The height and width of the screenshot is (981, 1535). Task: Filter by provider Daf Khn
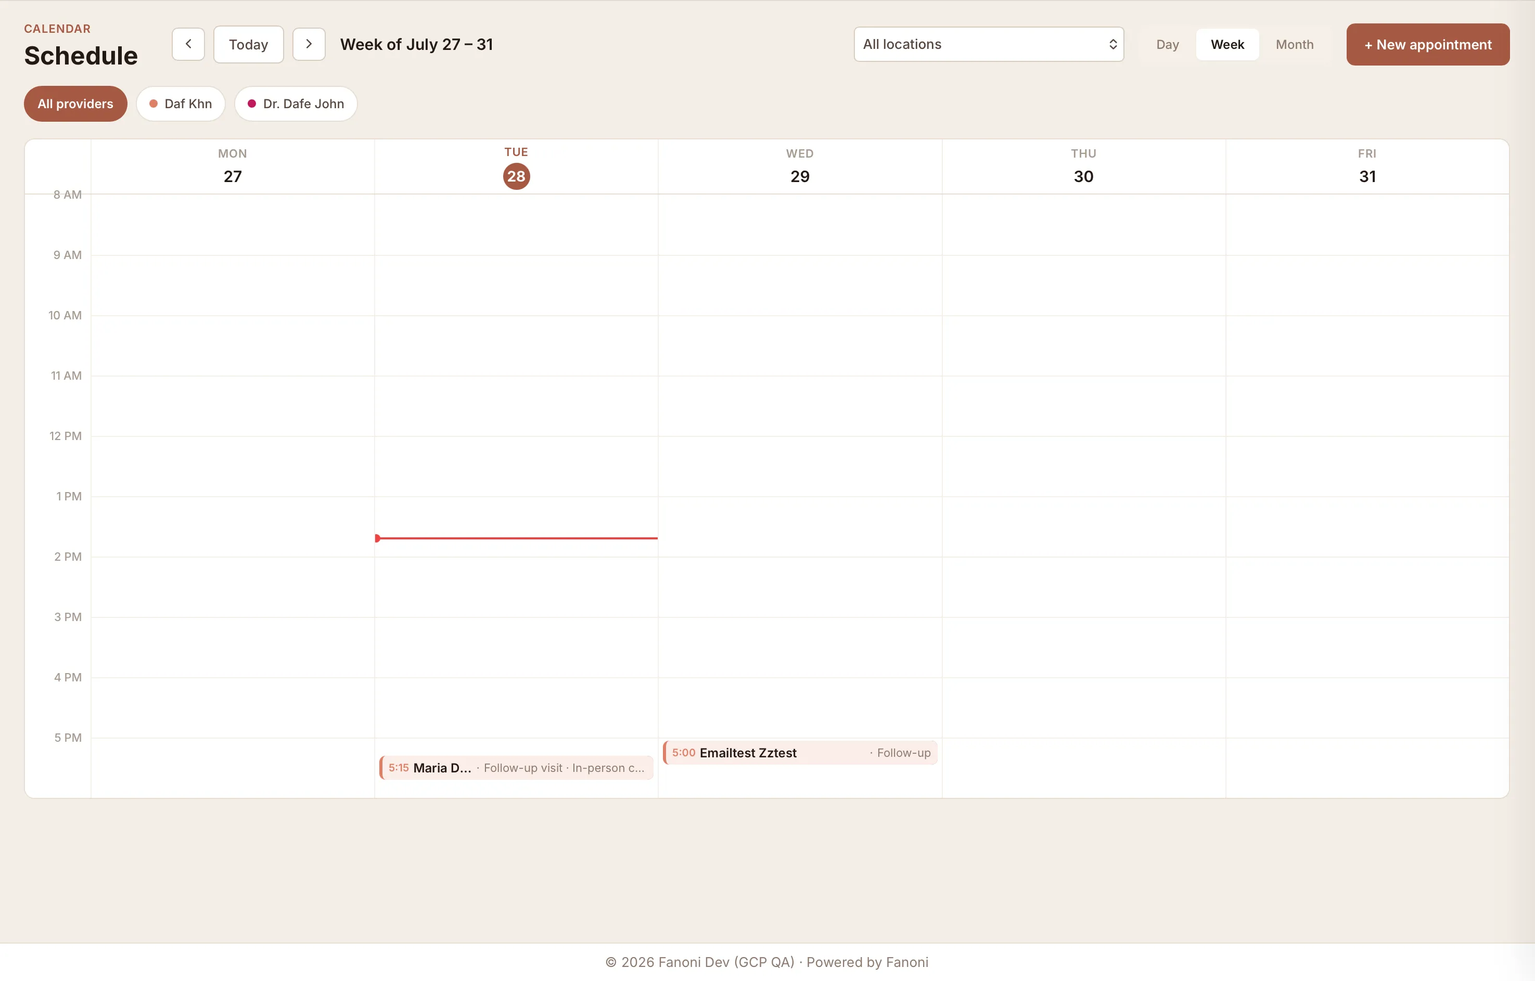(x=181, y=104)
